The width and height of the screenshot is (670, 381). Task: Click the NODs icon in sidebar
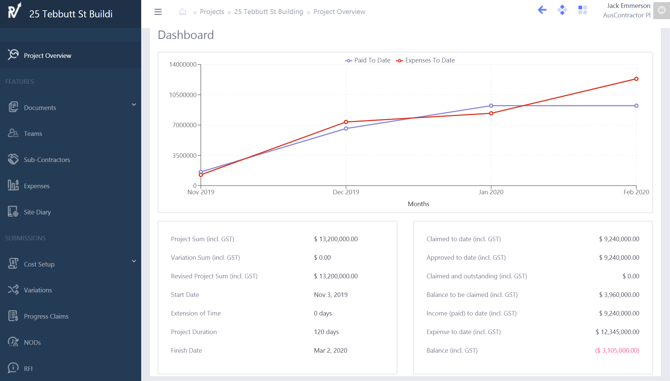click(13, 342)
